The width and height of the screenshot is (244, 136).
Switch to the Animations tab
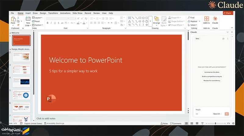(x=65, y=13)
